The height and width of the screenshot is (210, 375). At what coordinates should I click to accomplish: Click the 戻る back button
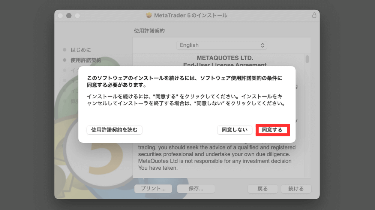pos(262,189)
